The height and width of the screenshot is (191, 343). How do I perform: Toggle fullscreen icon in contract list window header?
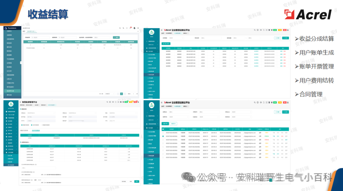266,30
